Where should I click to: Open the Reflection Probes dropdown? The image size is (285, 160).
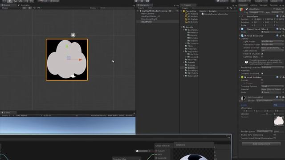[x=272, y=44]
